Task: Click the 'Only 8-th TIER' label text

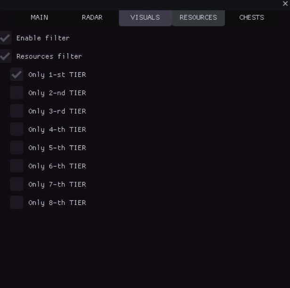Action: point(57,203)
